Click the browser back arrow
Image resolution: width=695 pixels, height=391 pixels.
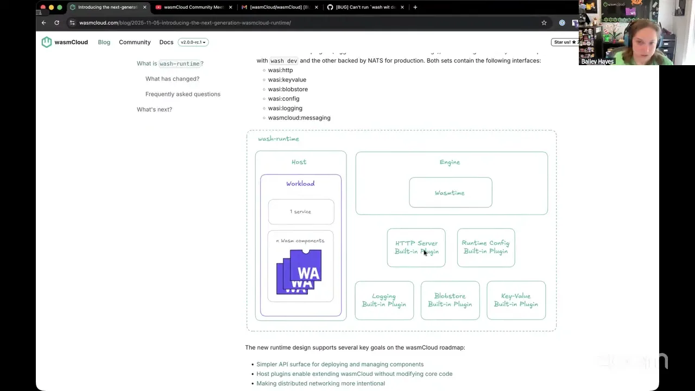[44, 23]
